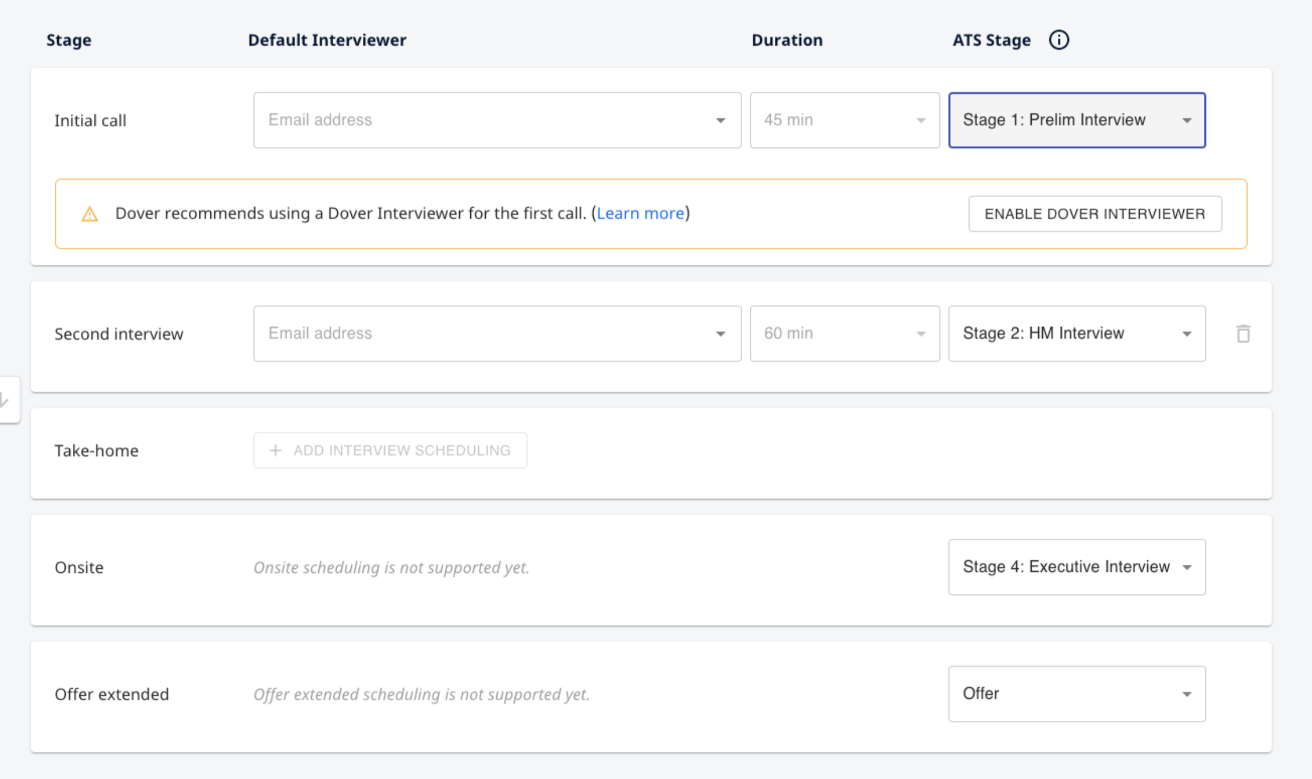Click Add Interview Scheduling for Take-home
Viewport: 1312px width, 779px height.
pos(390,450)
